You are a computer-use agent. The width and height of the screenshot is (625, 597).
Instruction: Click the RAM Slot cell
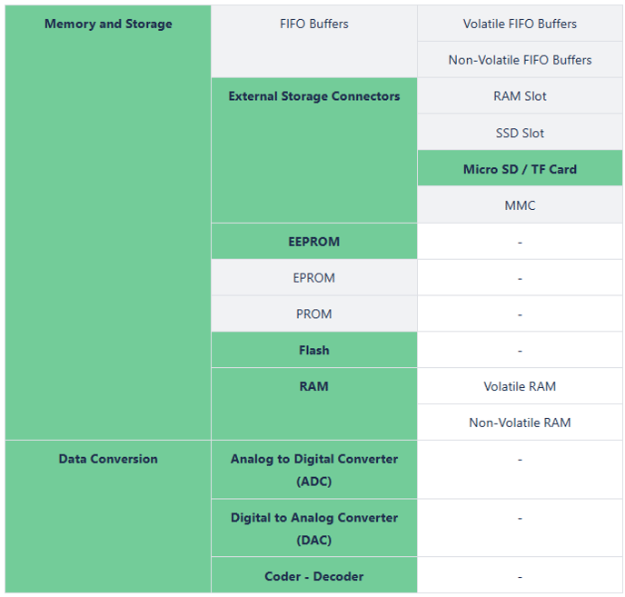tap(520, 96)
